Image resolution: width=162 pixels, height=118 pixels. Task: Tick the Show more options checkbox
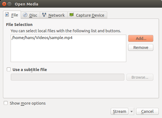[6, 103]
